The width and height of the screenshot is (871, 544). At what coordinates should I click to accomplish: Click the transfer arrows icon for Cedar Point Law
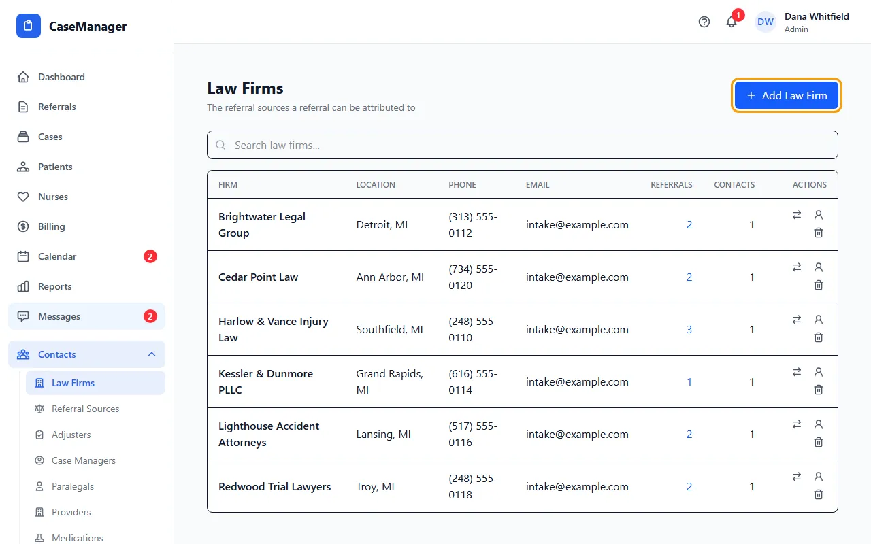point(797,267)
